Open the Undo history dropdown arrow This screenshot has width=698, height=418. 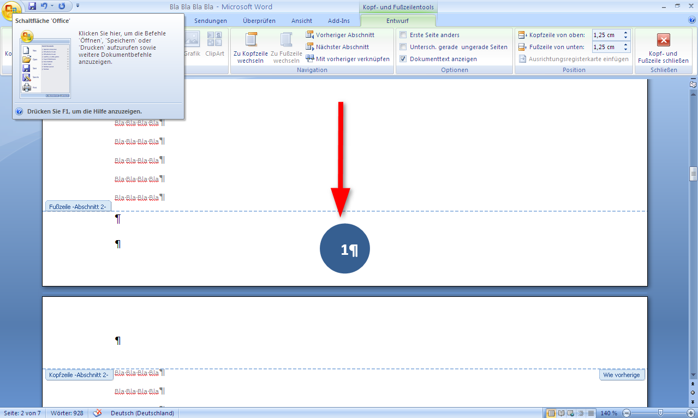pos(52,6)
